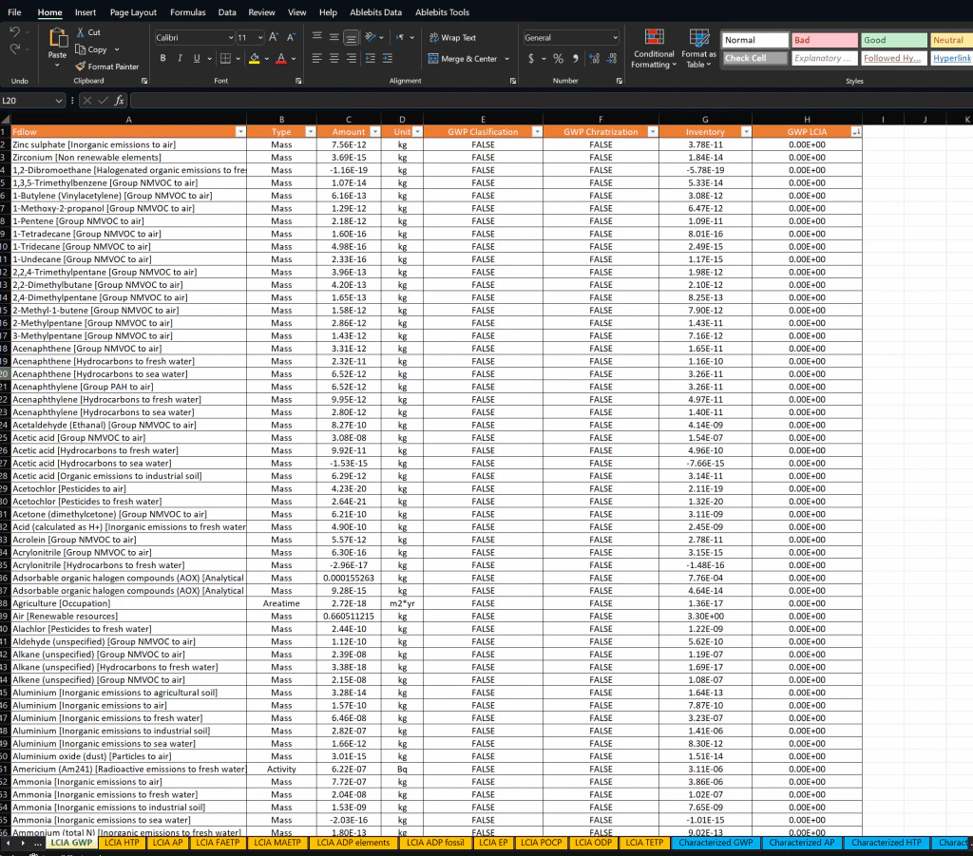Open Conditional Formatting options
This screenshot has width=973, height=856.
pos(653,49)
